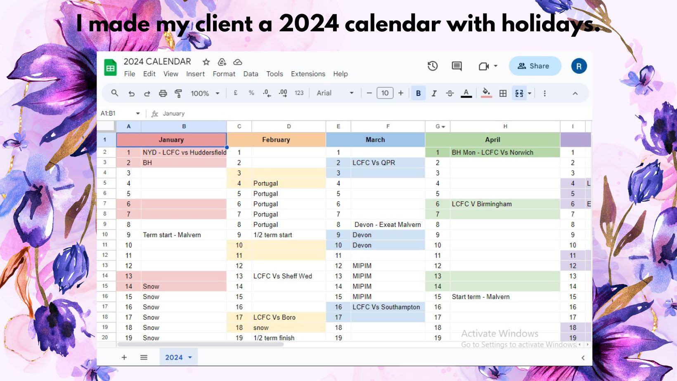Rename the 2024 CALENDAR title
The image size is (677, 381).
(157, 61)
